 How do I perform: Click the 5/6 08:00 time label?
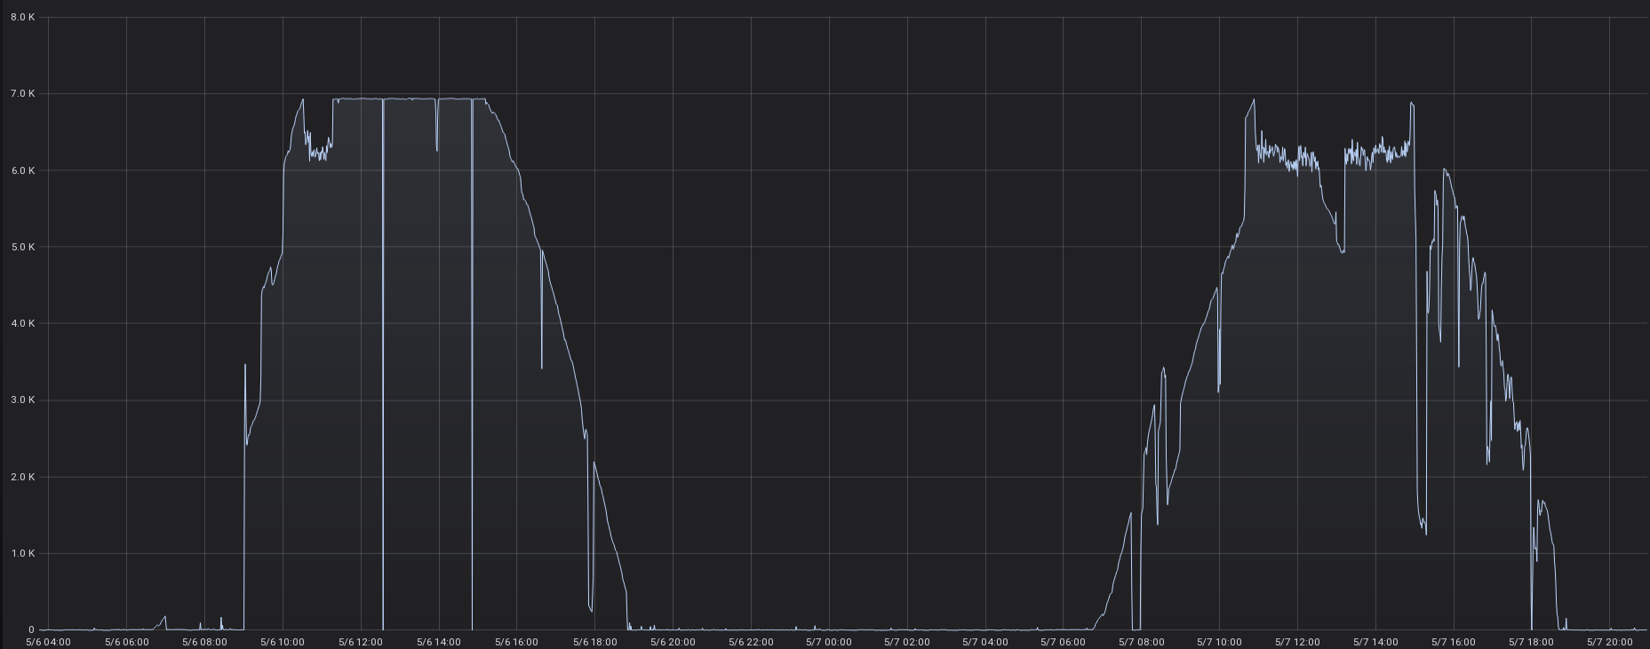click(204, 641)
